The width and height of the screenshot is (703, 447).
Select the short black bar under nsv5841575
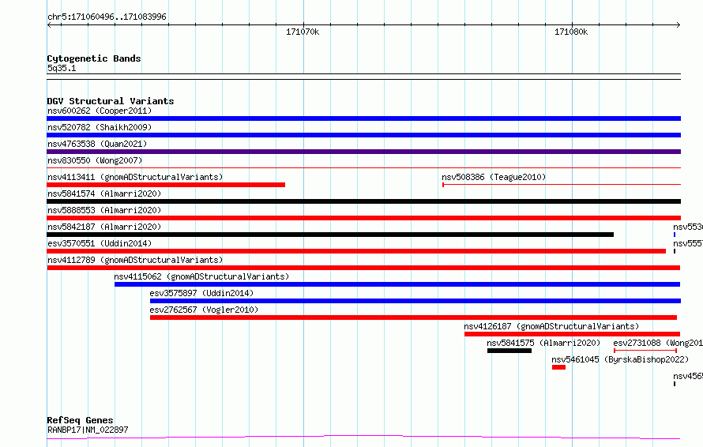509,351
